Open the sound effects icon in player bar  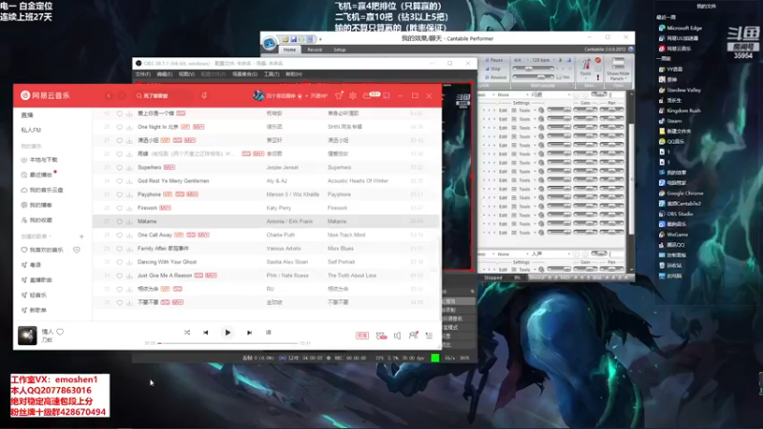381,336
